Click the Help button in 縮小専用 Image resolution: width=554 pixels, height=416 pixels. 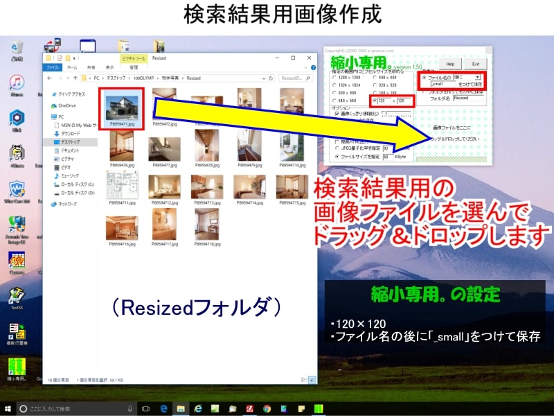(x=450, y=64)
